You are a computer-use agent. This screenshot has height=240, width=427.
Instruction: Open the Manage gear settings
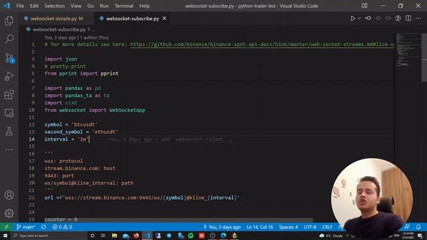9,213
